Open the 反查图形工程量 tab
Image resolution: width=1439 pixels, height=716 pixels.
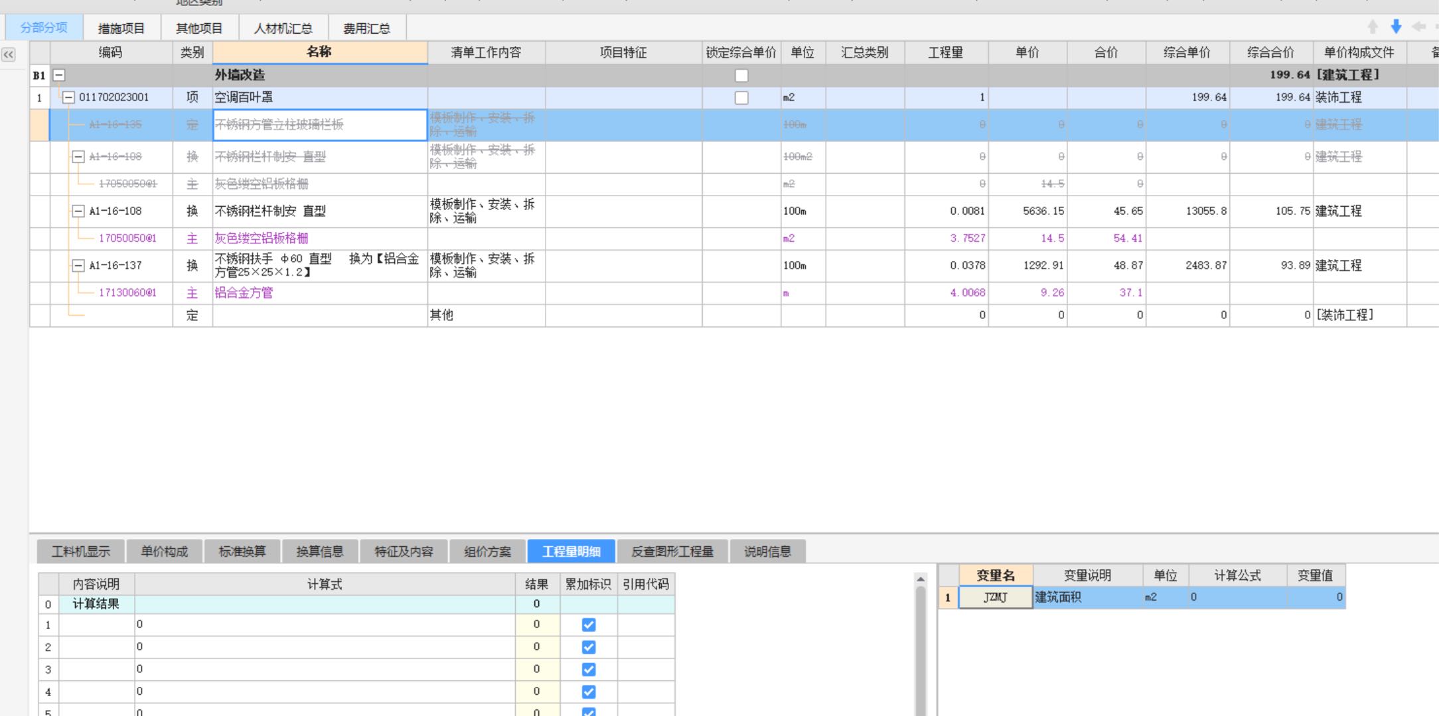(x=672, y=552)
